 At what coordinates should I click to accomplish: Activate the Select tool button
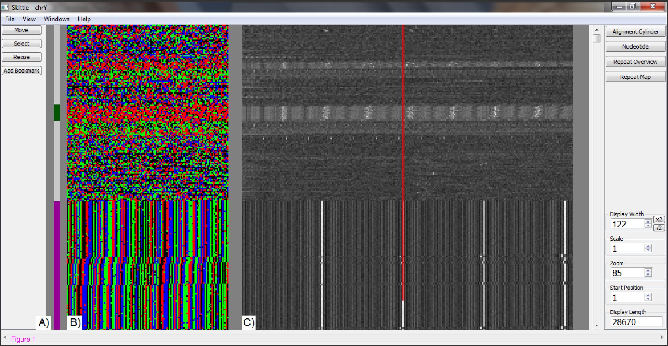click(x=21, y=44)
